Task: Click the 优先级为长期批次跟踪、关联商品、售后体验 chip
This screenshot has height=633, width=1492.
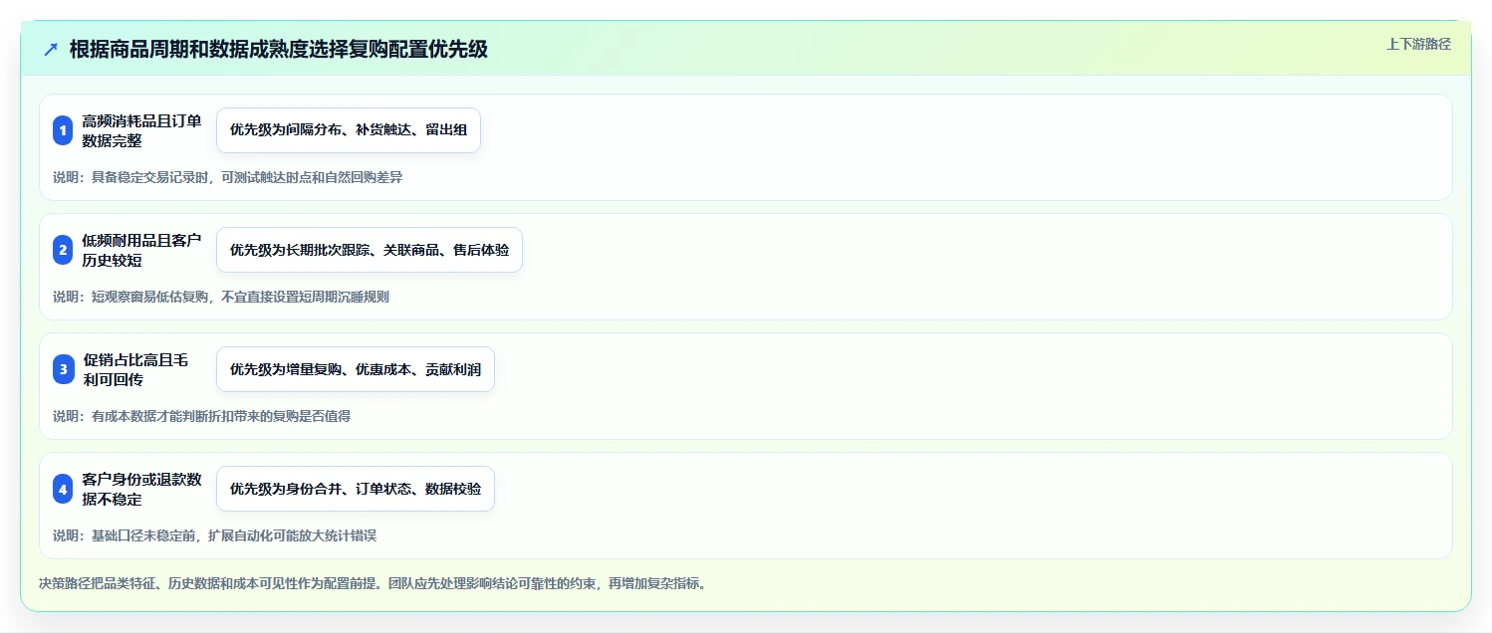Action: pos(370,250)
